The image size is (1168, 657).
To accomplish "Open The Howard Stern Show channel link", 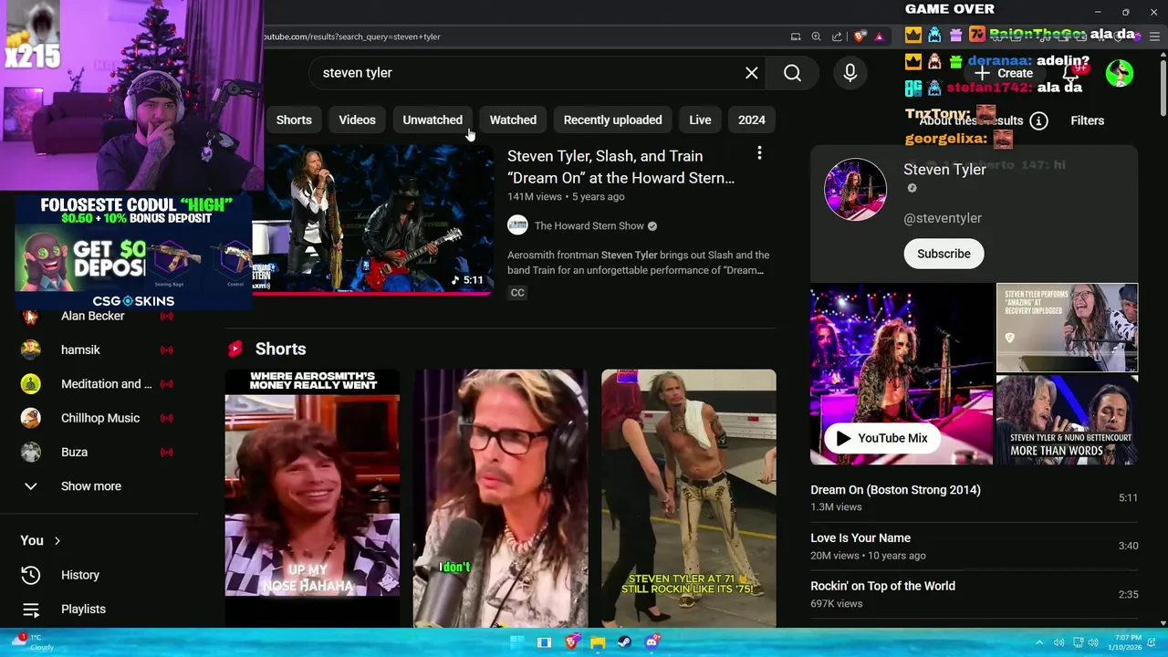I will click(x=589, y=225).
